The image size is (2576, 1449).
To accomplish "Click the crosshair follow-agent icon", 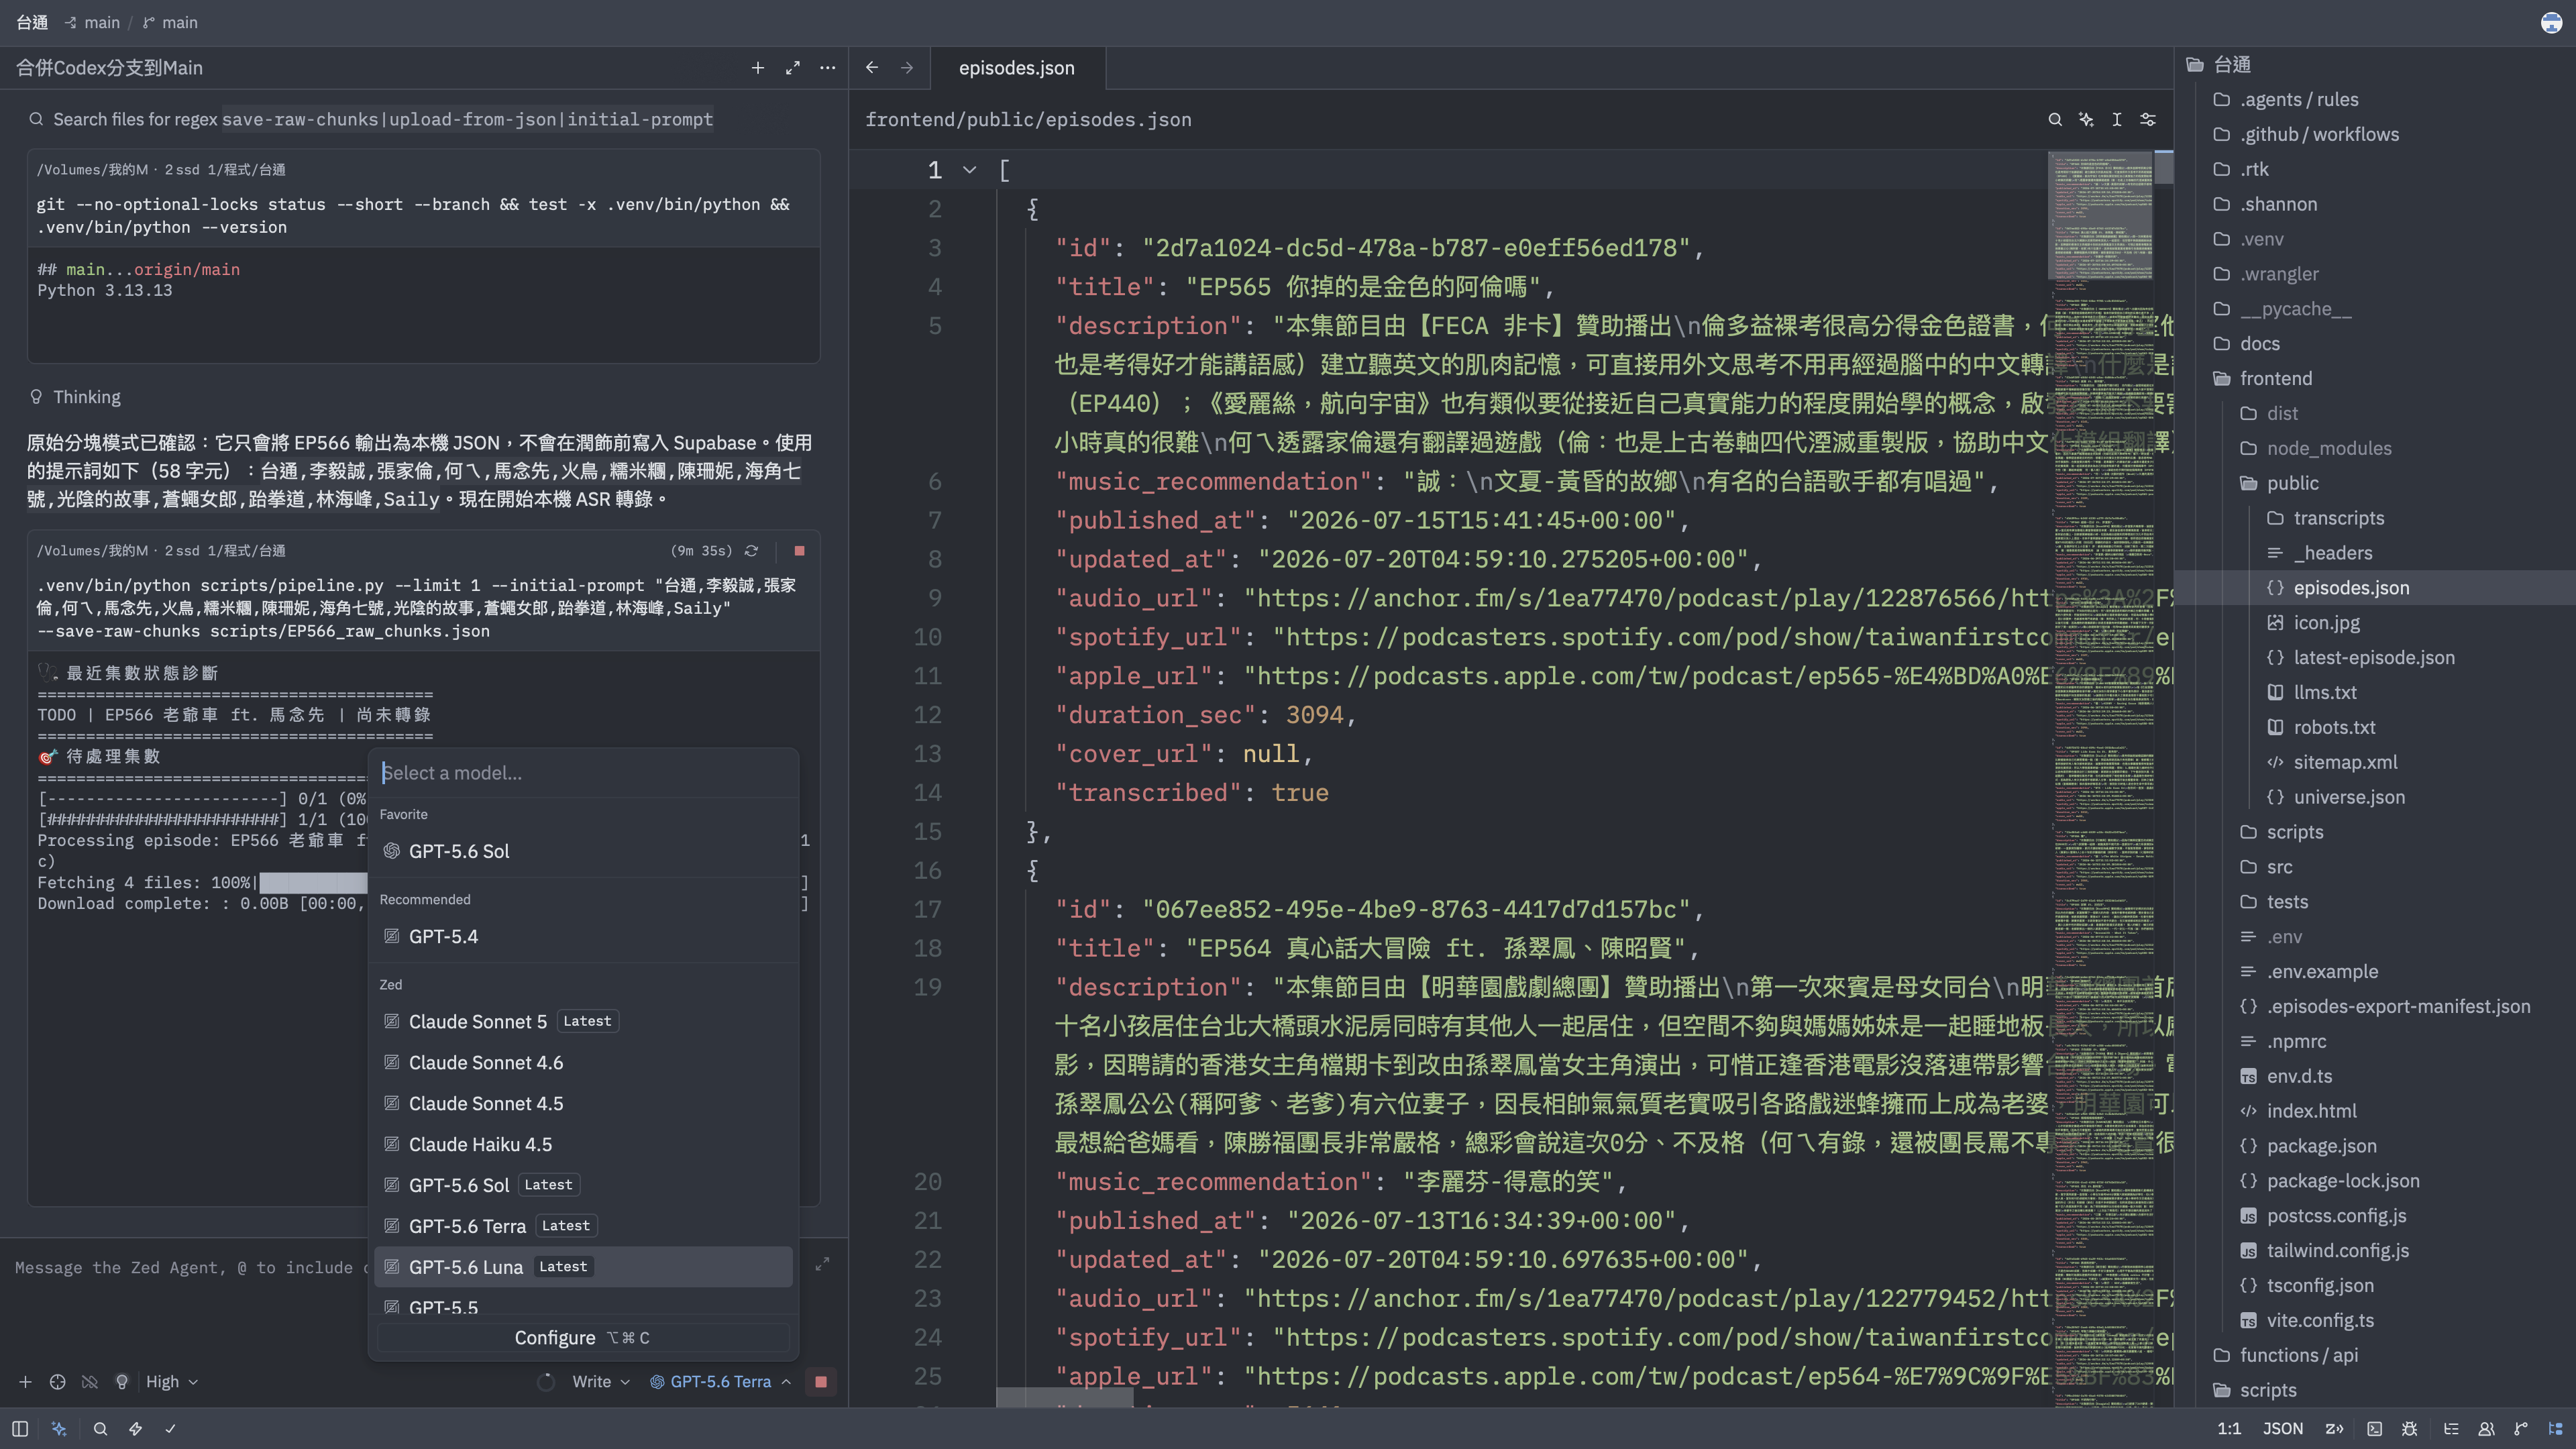I will (57, 1382).
